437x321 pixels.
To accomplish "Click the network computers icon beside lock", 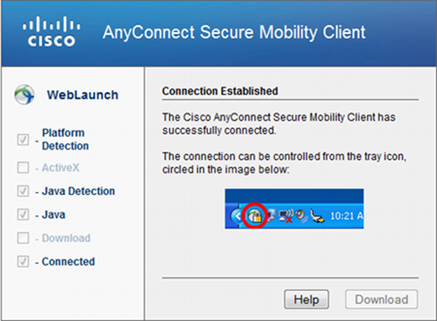I will (271, 216).
